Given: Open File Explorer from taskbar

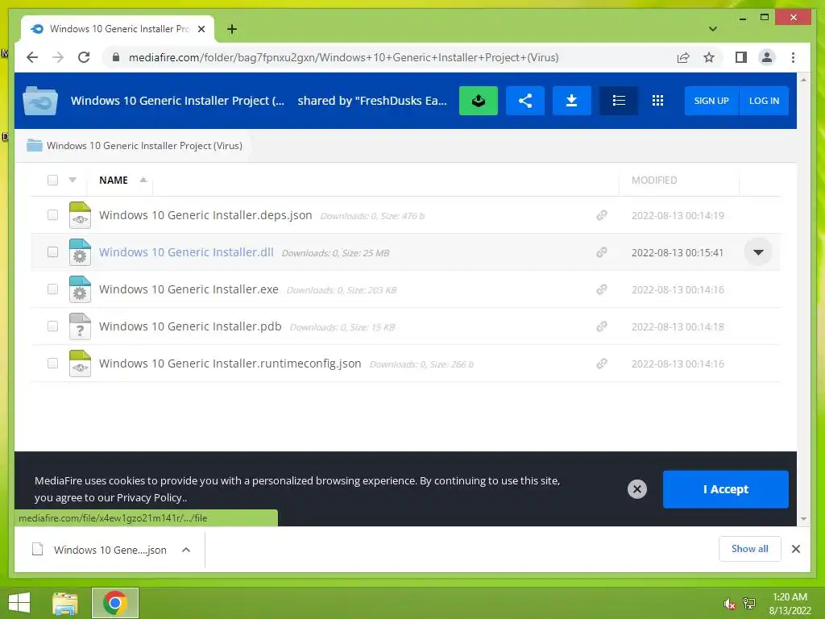Looking at the screenshot, I should [65, 603].
